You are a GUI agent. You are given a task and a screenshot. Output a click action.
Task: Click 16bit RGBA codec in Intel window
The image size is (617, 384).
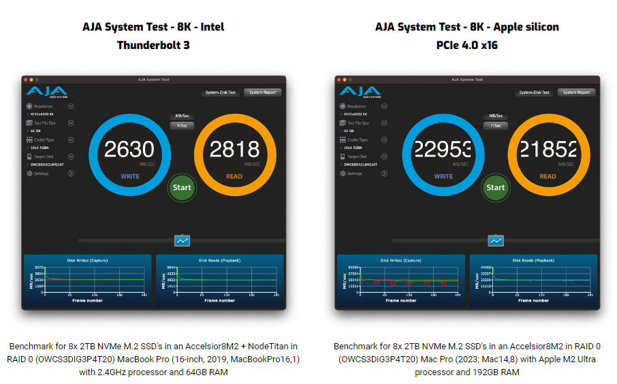click(x=39, y=148)
